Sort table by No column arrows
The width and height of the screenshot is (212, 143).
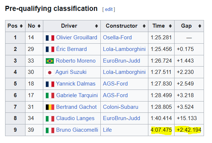coord(39,26)
